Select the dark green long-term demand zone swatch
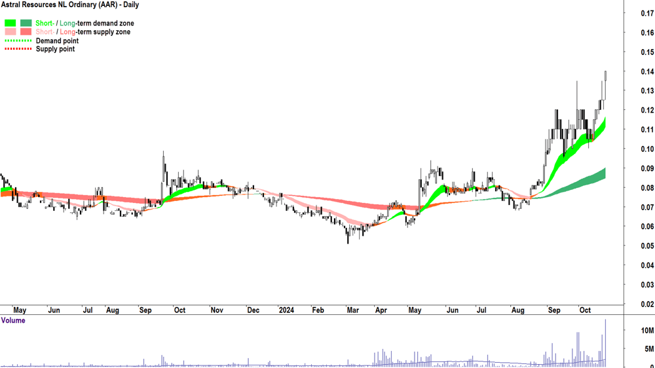655x368 pixels. tap(26, 23)
